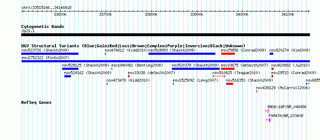
Task: Open nsv438129 (McCarroll2006) label
Action: click(283, 88)
